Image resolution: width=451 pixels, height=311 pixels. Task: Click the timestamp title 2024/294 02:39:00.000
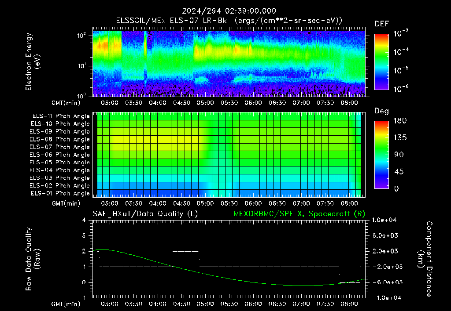point(229,11)
